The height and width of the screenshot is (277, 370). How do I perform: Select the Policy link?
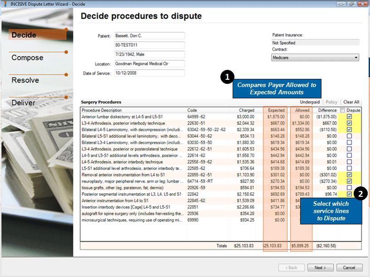point(331,102)
